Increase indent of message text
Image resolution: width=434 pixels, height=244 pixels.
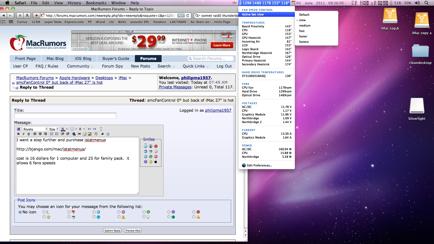68,134
